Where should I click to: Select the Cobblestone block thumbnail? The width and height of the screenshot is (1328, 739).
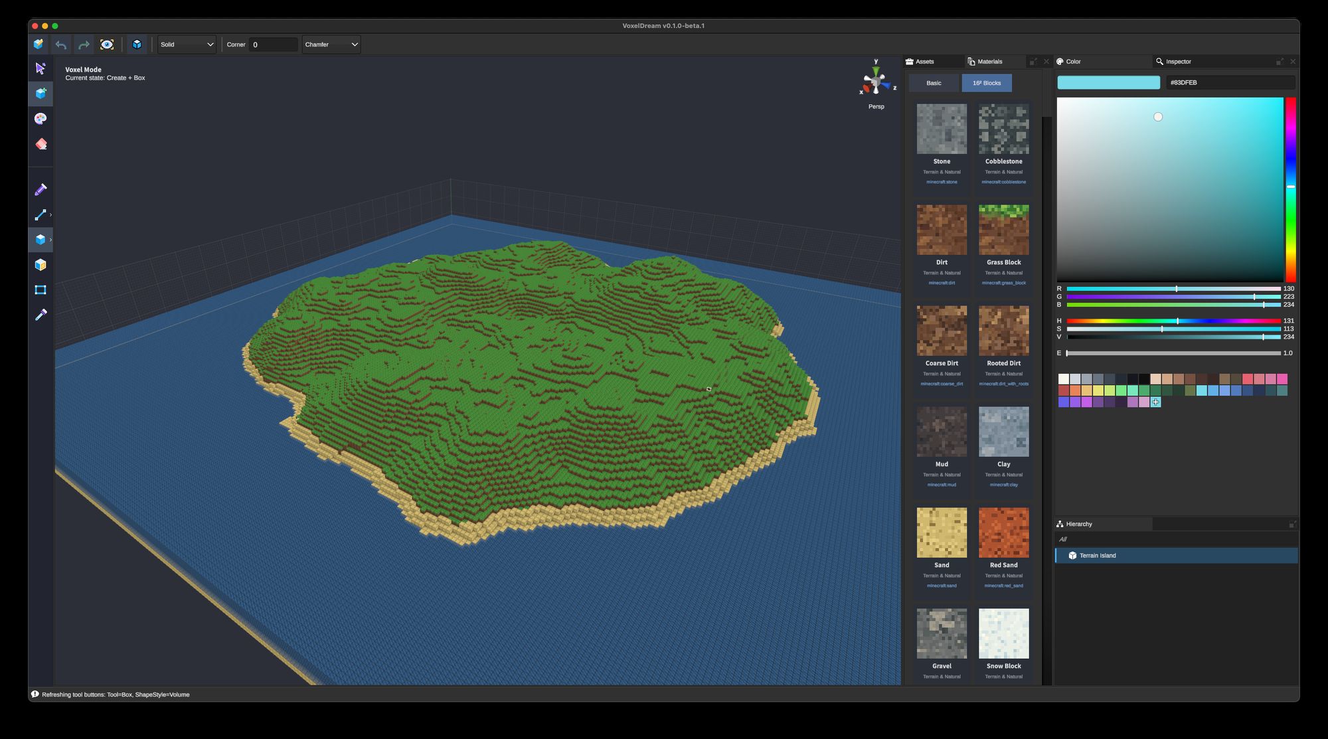coord(1004,129)
